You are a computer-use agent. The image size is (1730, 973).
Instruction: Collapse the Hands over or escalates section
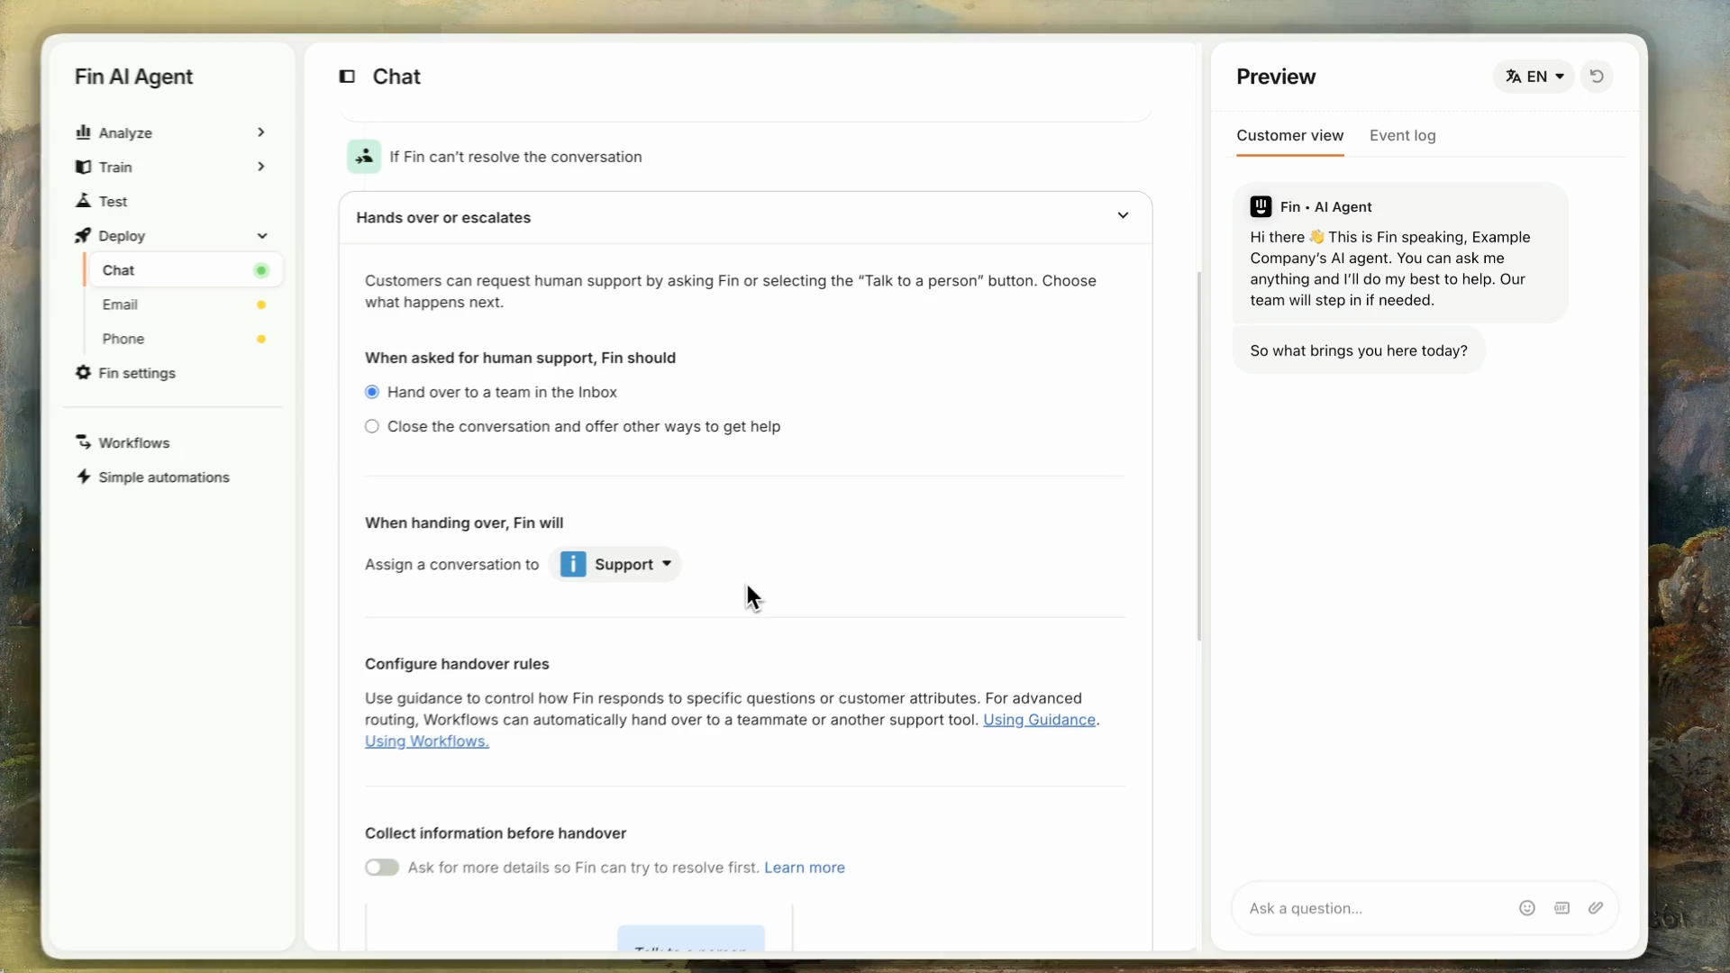[1123, 215]
